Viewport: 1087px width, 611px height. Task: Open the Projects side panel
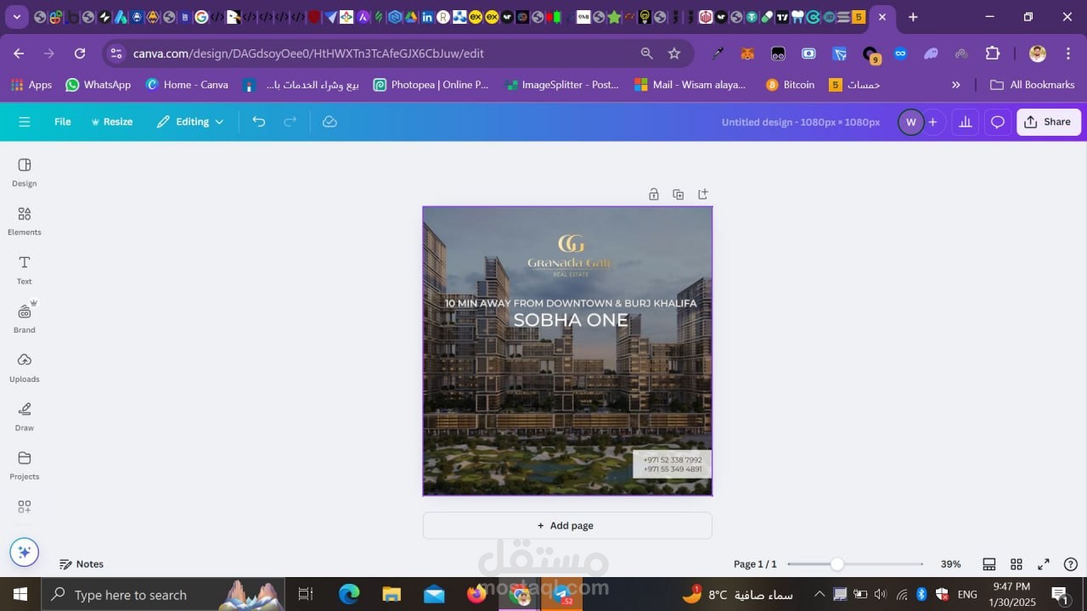pyautogui.click(x=25, y=465)
